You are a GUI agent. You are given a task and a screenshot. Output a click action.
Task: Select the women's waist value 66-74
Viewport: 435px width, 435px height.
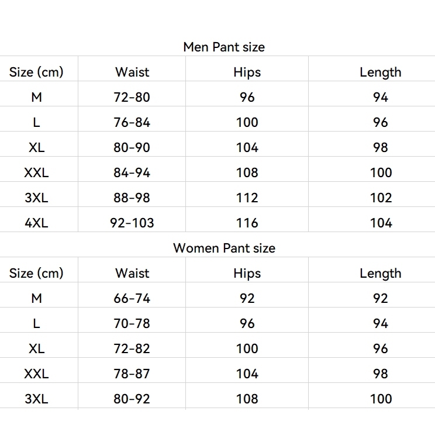132,298
